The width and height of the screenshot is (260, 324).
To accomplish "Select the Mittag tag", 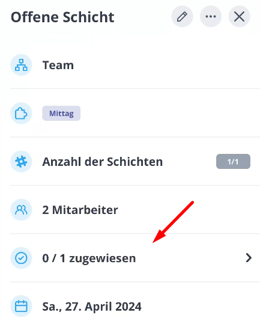I will tap(61, 113).
